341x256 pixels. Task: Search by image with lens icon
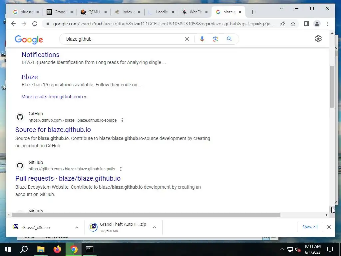click(215, 39)
